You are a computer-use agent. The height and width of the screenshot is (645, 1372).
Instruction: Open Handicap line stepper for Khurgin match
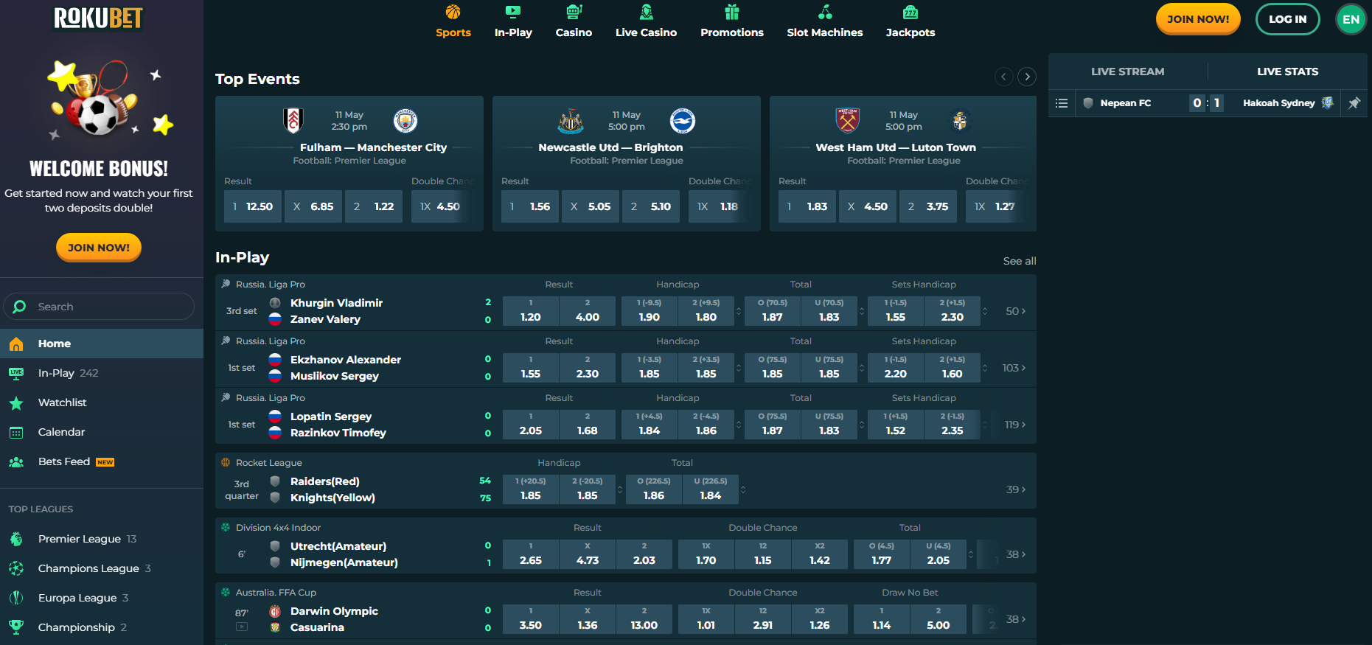[739, 311]
